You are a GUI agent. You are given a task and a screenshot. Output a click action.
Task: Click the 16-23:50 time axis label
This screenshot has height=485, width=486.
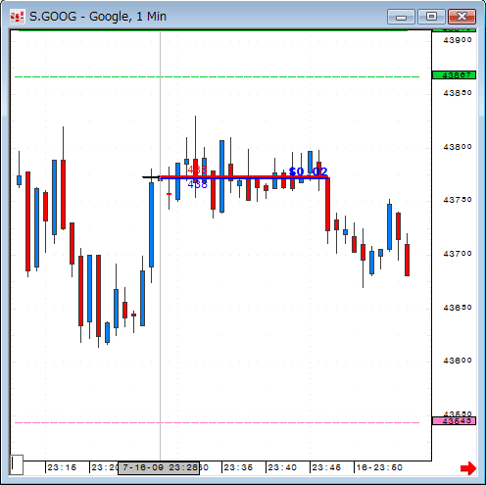point(379,467)
